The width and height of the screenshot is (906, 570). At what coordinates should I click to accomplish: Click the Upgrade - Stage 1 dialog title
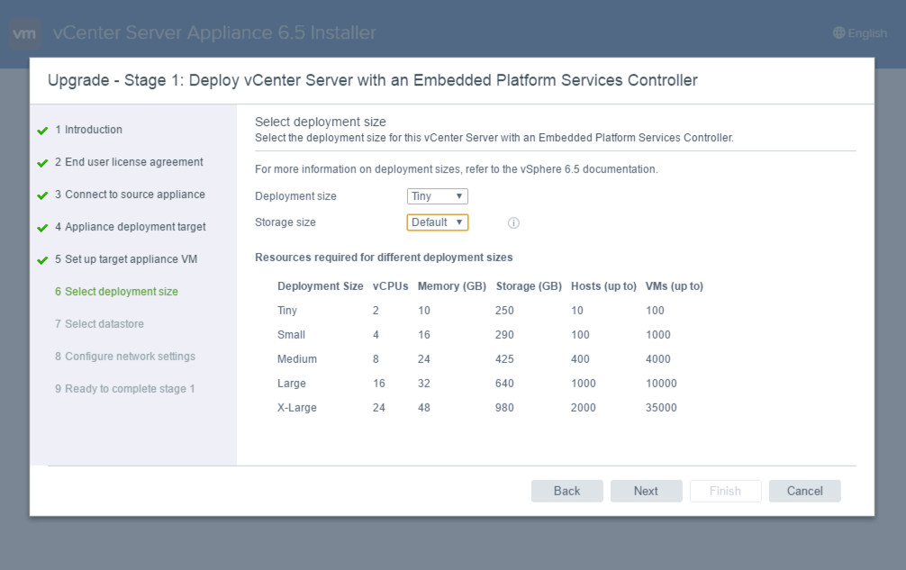pos(373,80)
